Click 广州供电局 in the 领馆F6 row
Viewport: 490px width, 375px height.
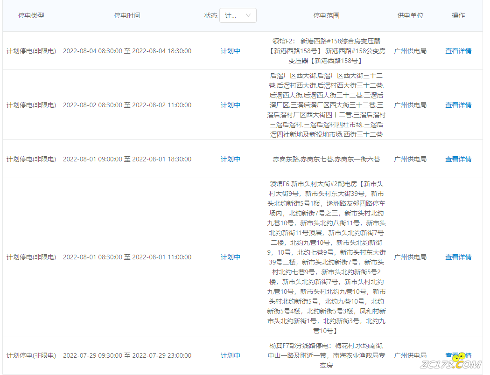point(410,257)
